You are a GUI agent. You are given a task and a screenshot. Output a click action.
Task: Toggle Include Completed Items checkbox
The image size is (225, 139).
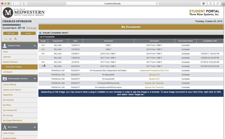tap(40, 33)
